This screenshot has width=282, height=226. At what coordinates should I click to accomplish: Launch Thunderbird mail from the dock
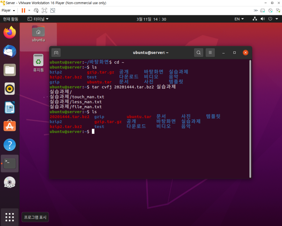[x=10, y=51]
